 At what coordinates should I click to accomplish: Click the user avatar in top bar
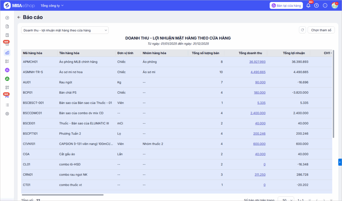[334, 6]
